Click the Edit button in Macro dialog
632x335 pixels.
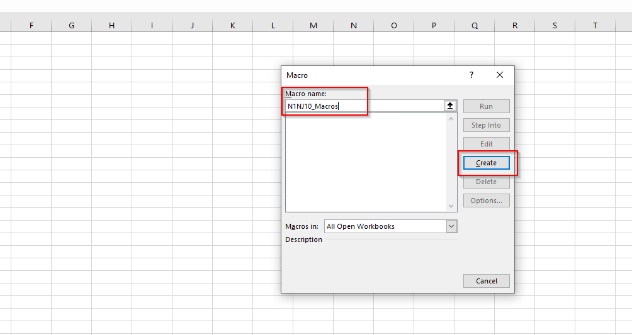click(486, 144)
